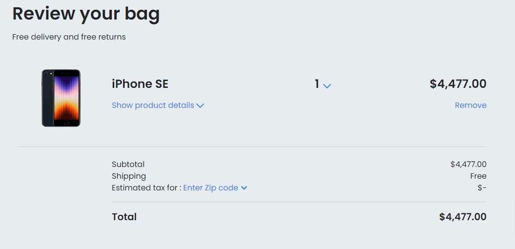Click the chevron next to quantity
The height and width of the screenshot is (249, 515).
327,85
